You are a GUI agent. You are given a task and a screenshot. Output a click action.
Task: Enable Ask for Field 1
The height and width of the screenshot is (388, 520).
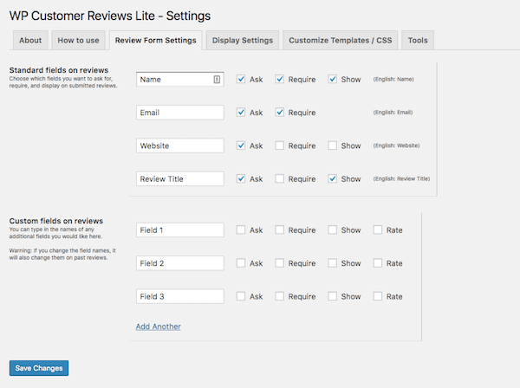coord(241,230)
